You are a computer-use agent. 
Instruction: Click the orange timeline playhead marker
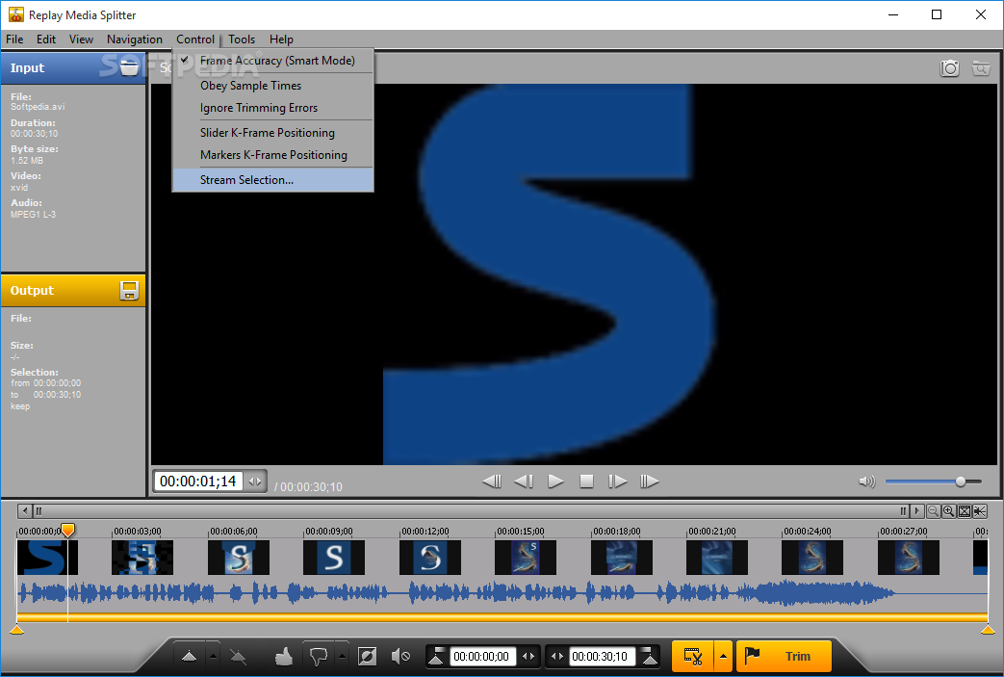coord(67,530)
